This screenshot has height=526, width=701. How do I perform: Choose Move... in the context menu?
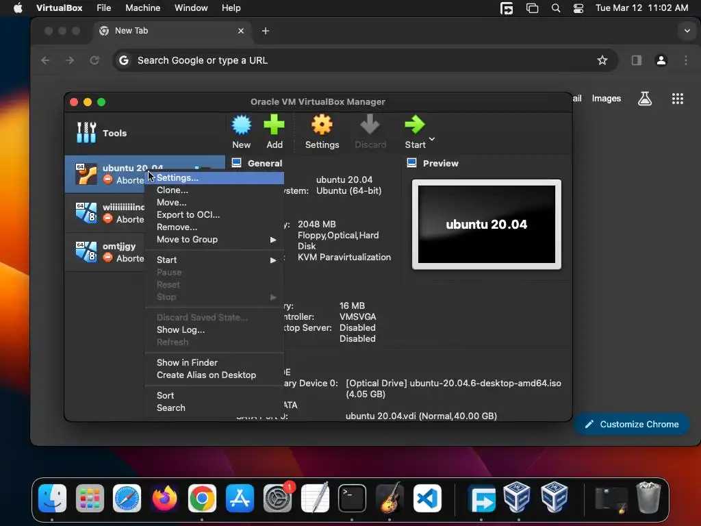coord(214,202)
